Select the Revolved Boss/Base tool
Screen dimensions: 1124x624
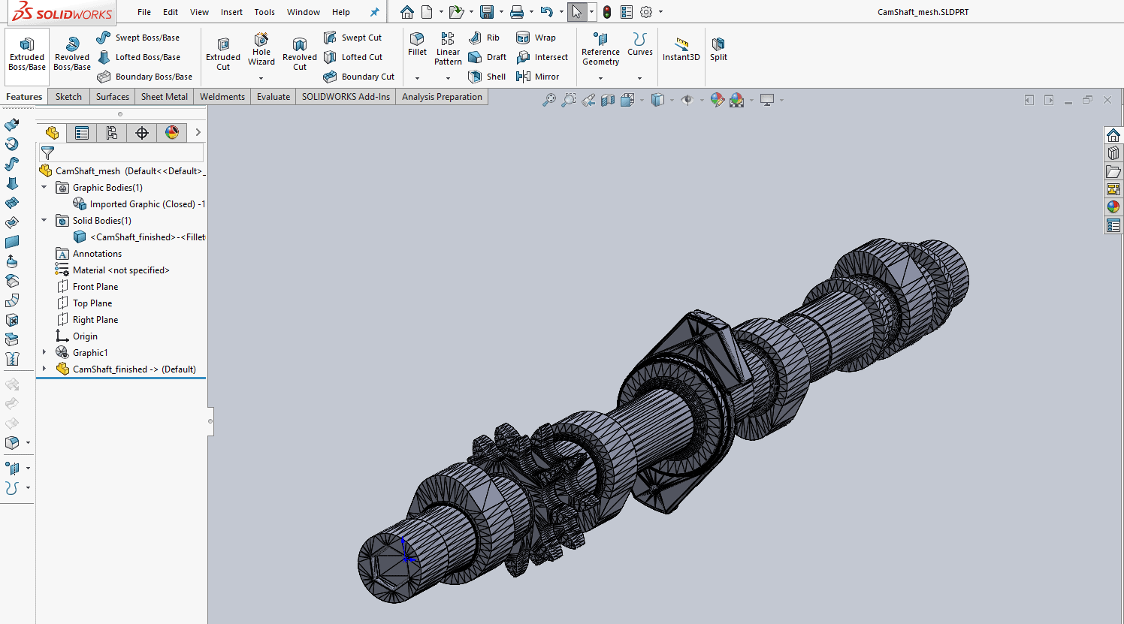pyautogui.click(x=72, y=53)
